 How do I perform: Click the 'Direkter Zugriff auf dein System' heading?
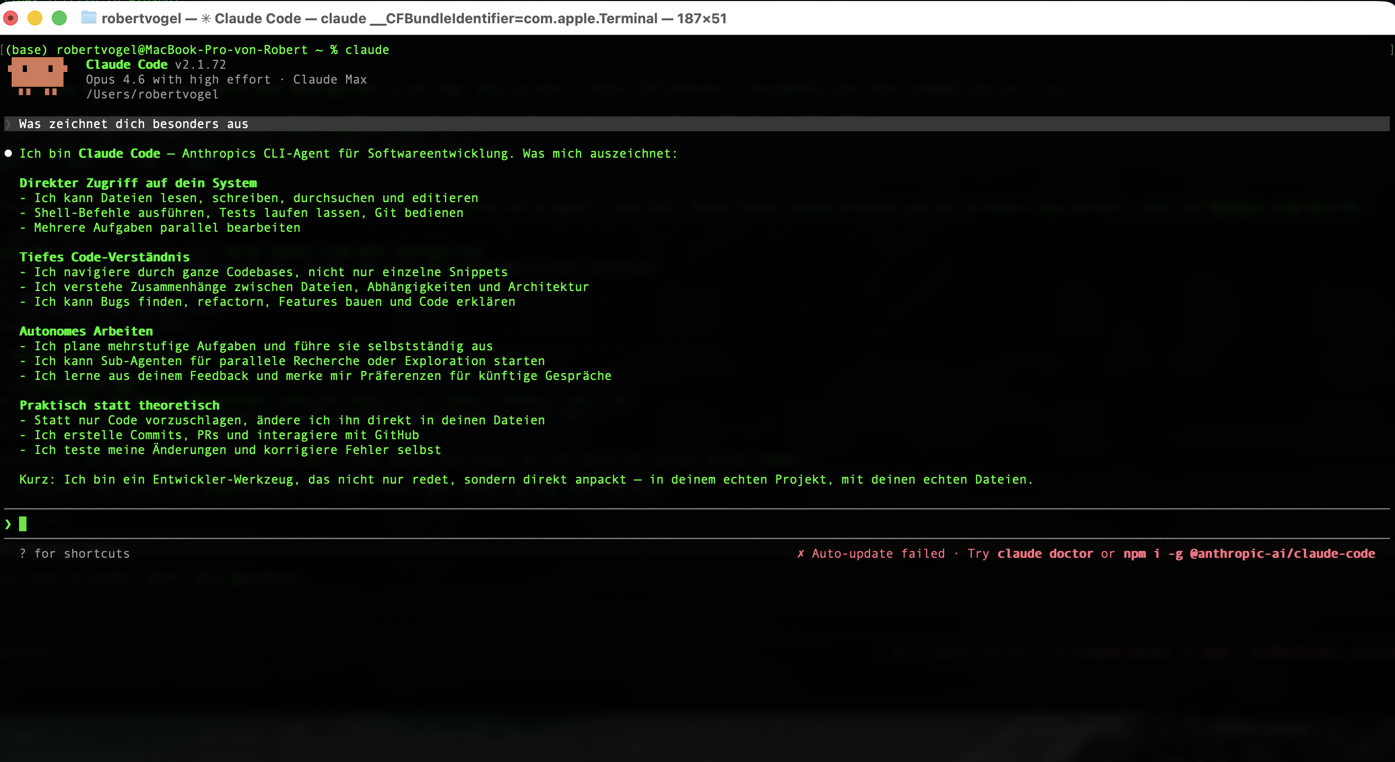tap(138, 183)
